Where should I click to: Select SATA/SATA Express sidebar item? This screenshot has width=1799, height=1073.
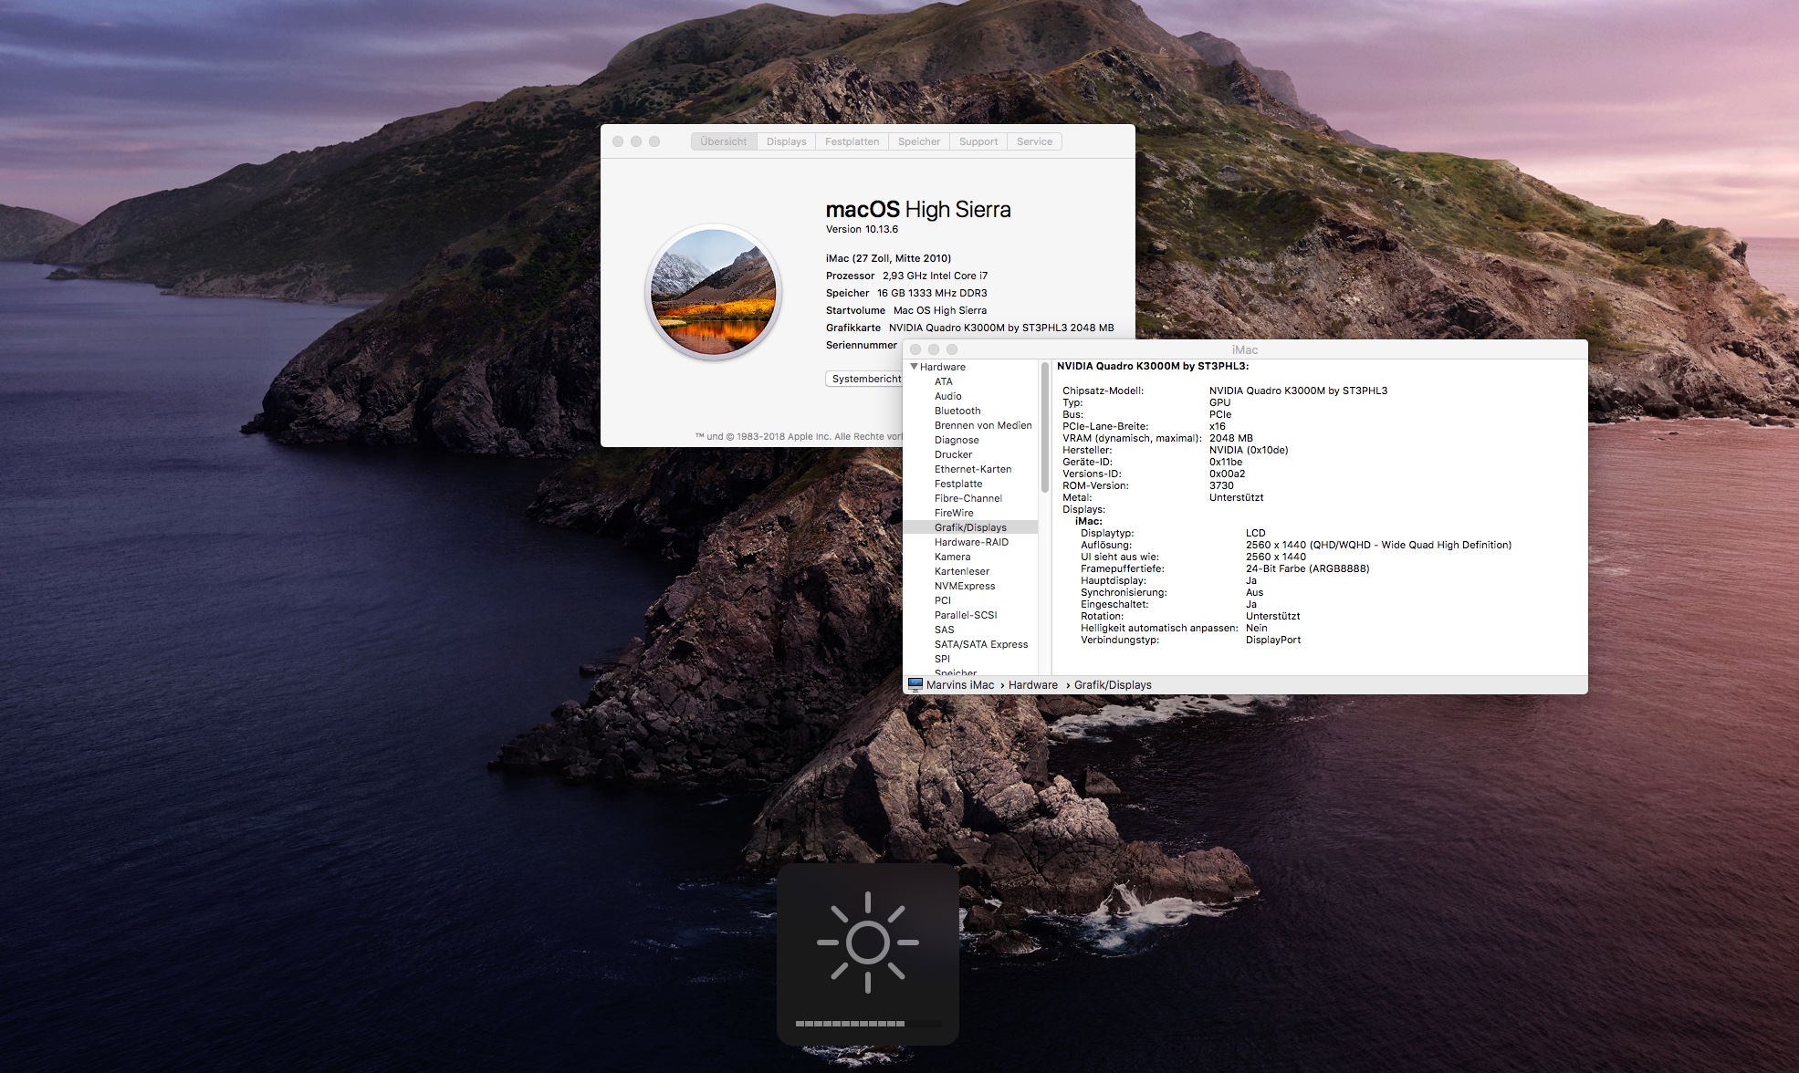point(980,644)
